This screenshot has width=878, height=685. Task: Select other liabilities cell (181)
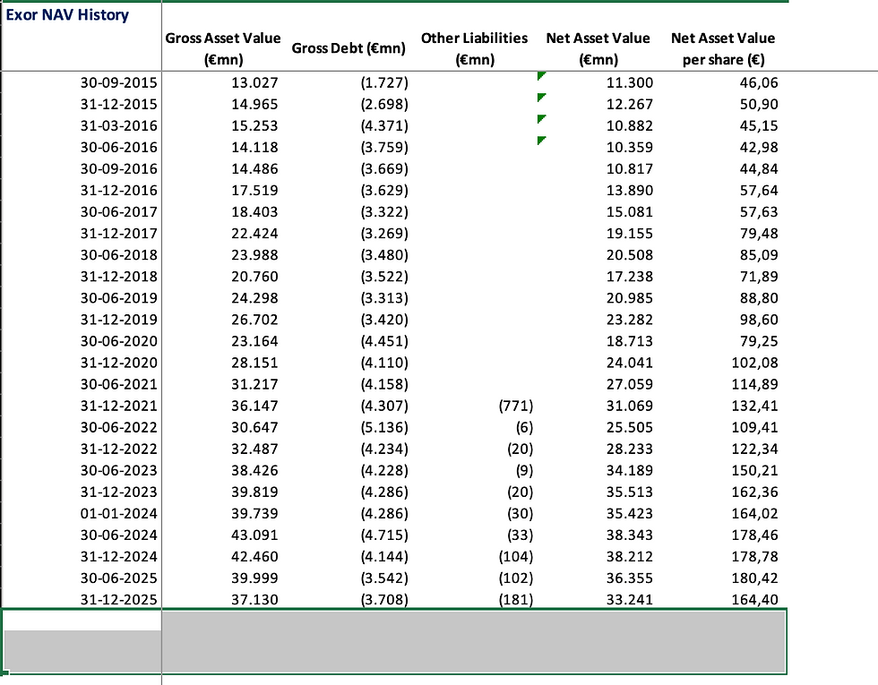click(x=516, y=600)
